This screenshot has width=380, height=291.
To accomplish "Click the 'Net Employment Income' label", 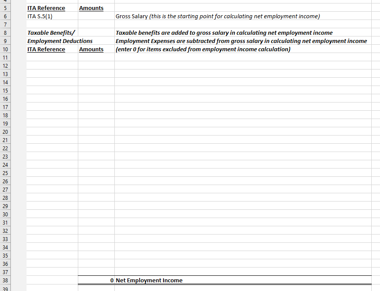I will (x=149, y=280).
